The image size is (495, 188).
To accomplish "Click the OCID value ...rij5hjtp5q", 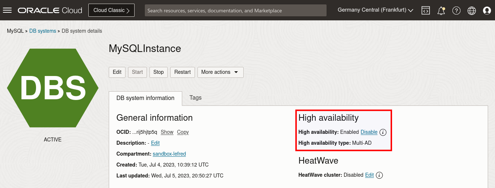I will click(145, 132).
